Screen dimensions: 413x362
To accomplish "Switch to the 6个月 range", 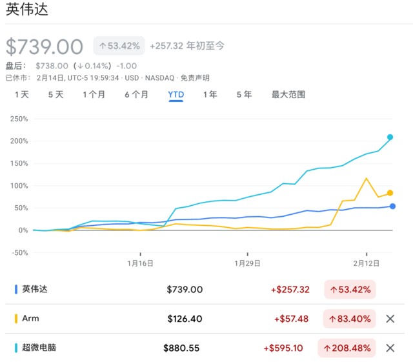I will (x=136, y=94).
